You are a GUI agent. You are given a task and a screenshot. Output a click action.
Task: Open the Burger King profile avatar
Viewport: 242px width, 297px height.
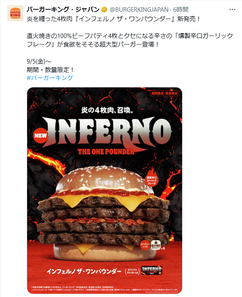[15, 13]
